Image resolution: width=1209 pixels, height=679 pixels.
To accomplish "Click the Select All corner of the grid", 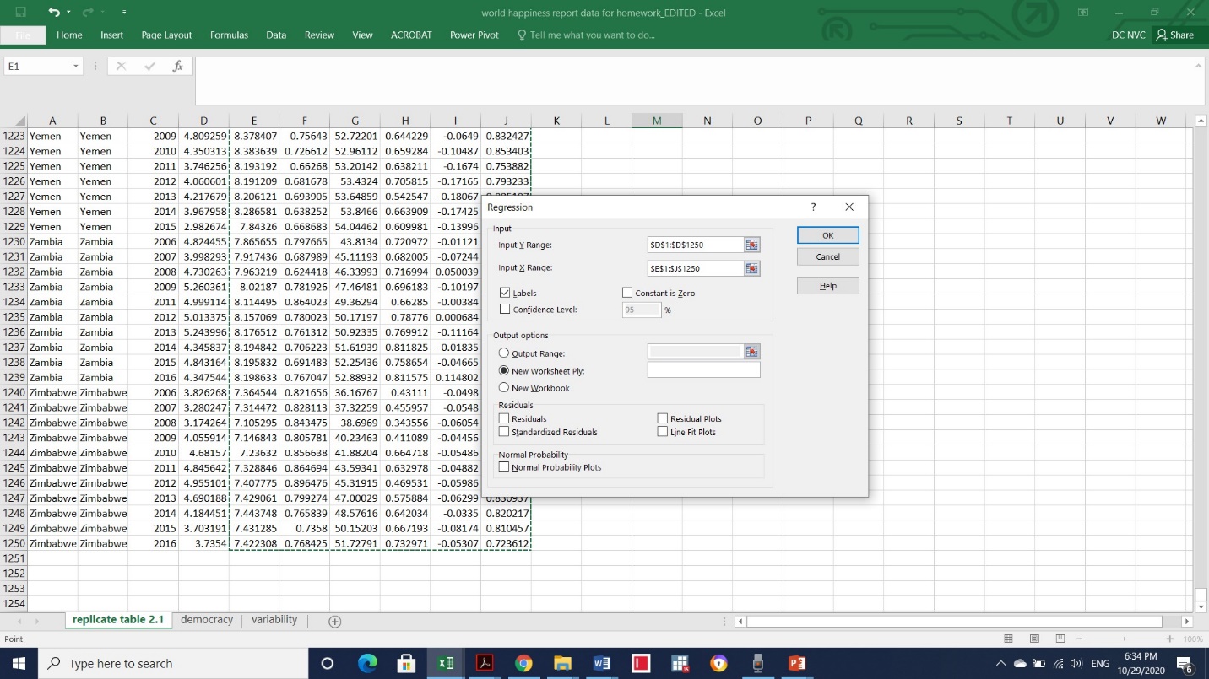I will 14,121.
